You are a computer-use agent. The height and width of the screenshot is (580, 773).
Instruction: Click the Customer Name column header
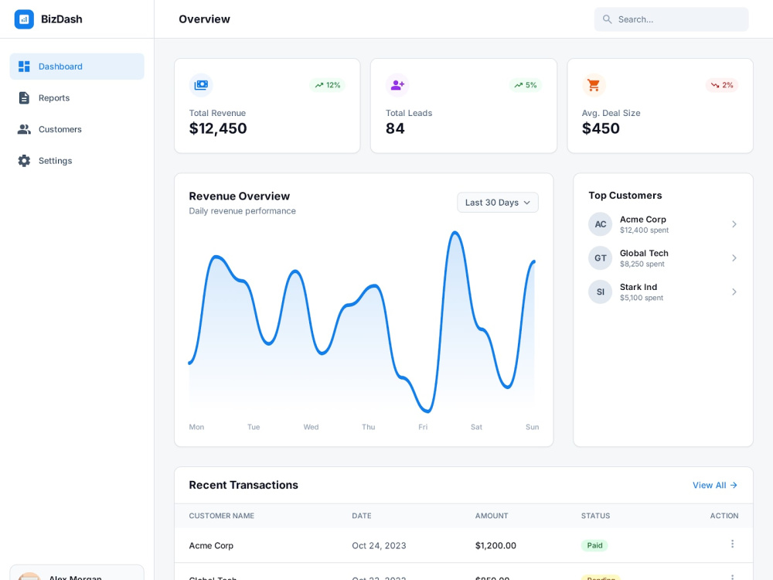[x=222, y=516]
